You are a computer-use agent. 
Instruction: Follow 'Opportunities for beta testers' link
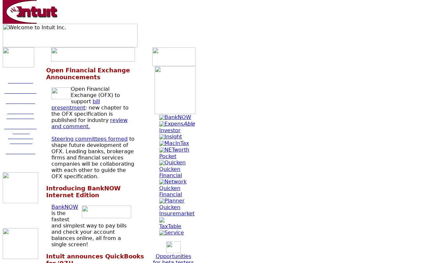[173, 259]
